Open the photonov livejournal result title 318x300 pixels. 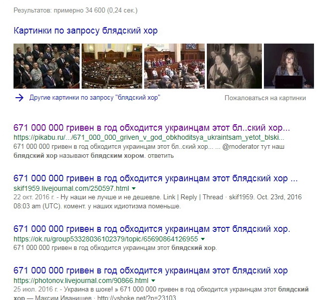point(151,270)
